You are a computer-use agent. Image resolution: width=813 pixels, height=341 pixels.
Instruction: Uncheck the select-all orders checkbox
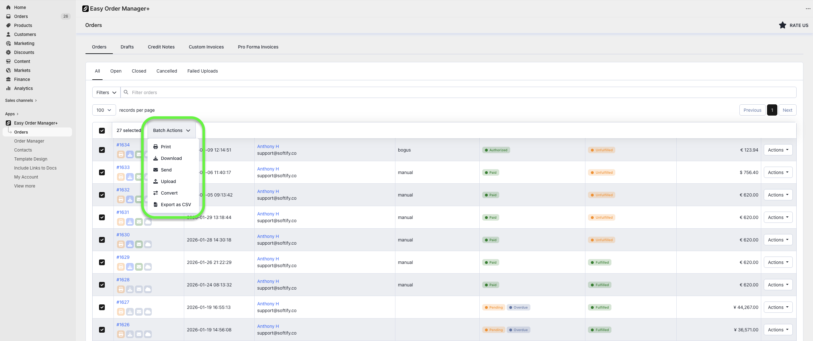(x=102, y=131)
